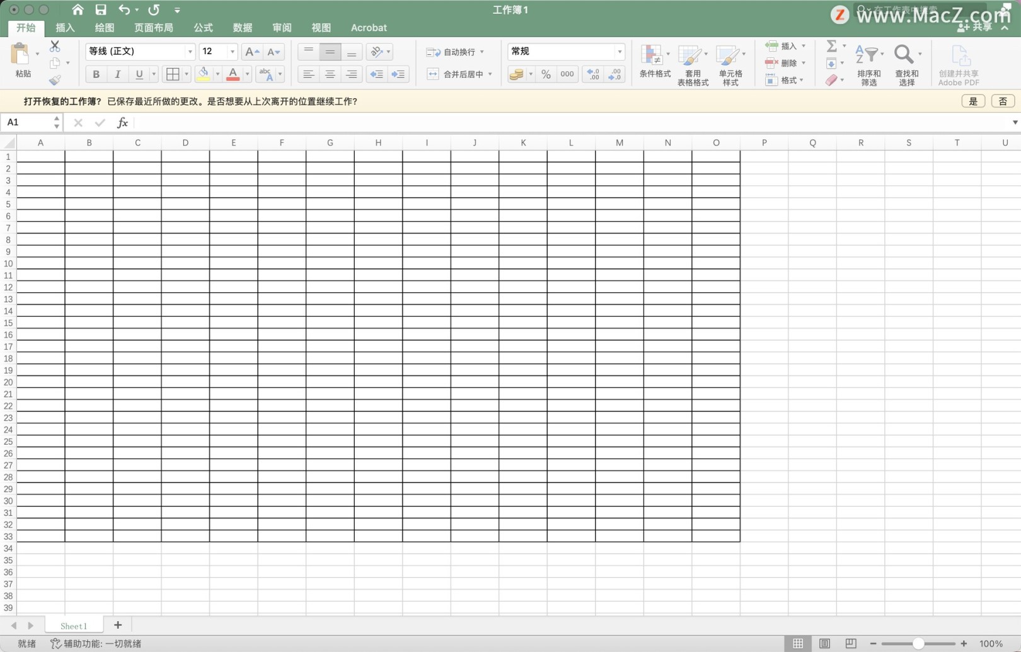Apply the red font color swatch

pyautogui.click(x=233, y=74)
